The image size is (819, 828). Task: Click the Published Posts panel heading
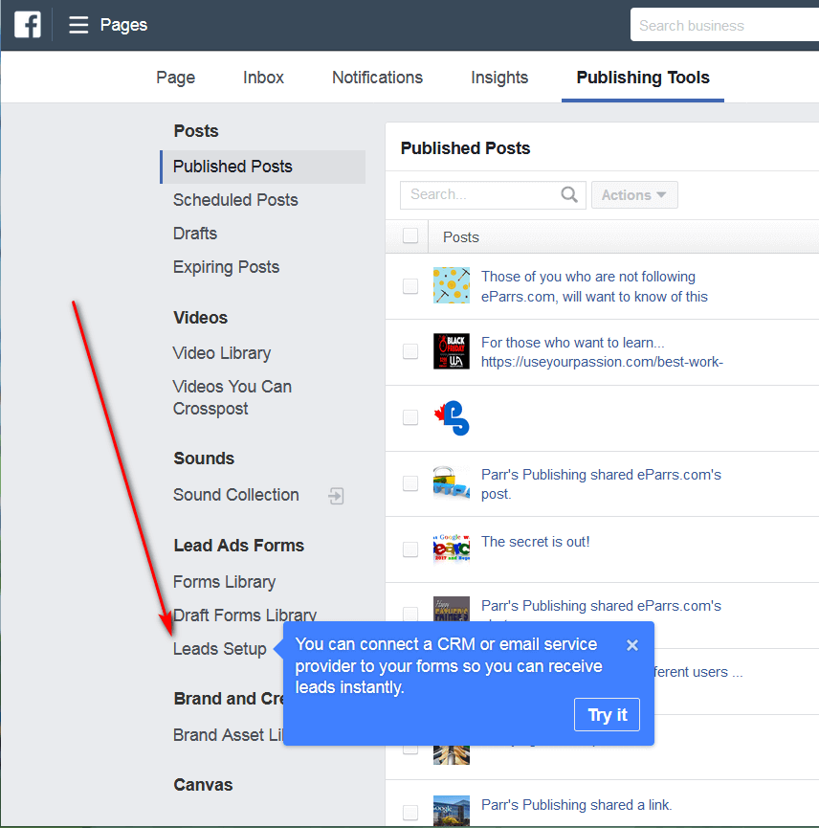465,148
